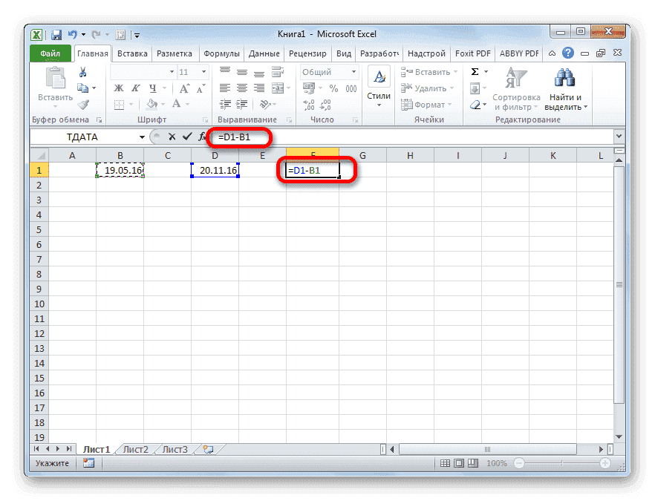Click the AutoSum sigma icon
655x501 pixels.
click(x=475, y=71)
